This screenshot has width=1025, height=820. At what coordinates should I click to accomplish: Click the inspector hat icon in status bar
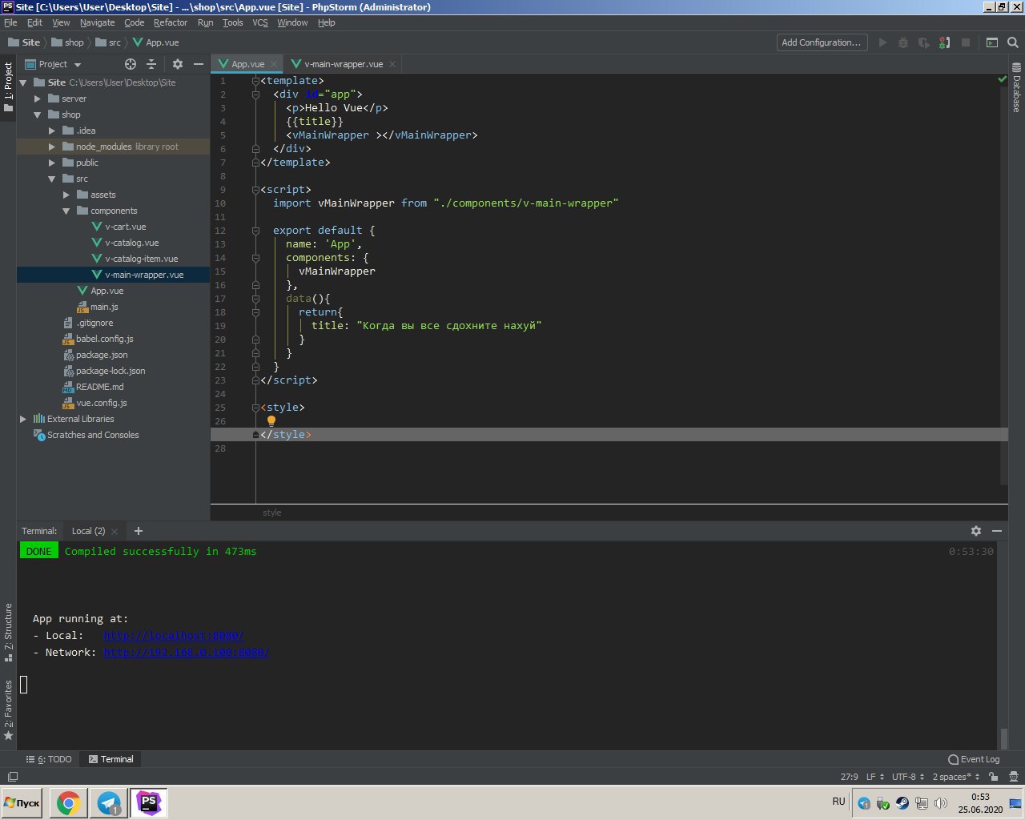(x=1012, y=777)
